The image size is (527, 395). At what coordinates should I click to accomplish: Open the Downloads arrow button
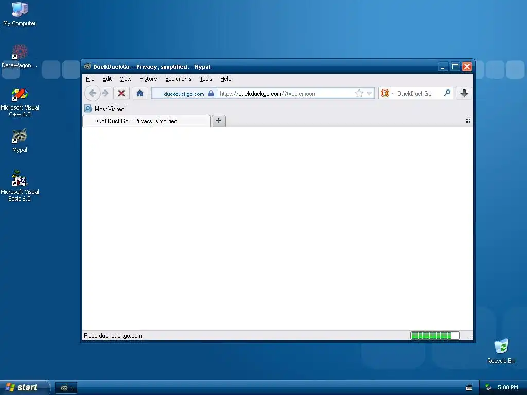464,94
